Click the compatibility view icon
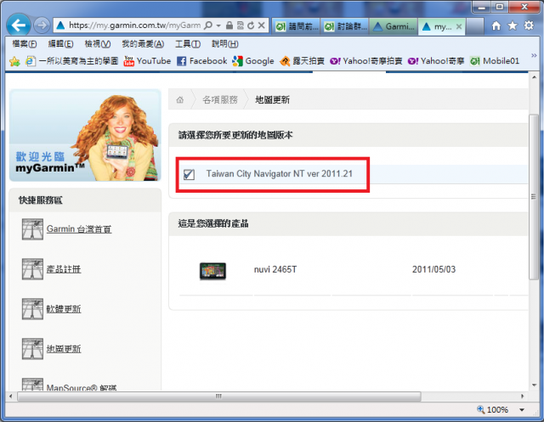 240,25
